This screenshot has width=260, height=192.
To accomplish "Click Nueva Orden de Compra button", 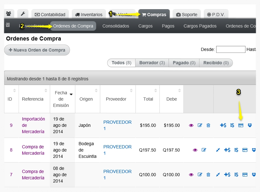I will point(37,50).
